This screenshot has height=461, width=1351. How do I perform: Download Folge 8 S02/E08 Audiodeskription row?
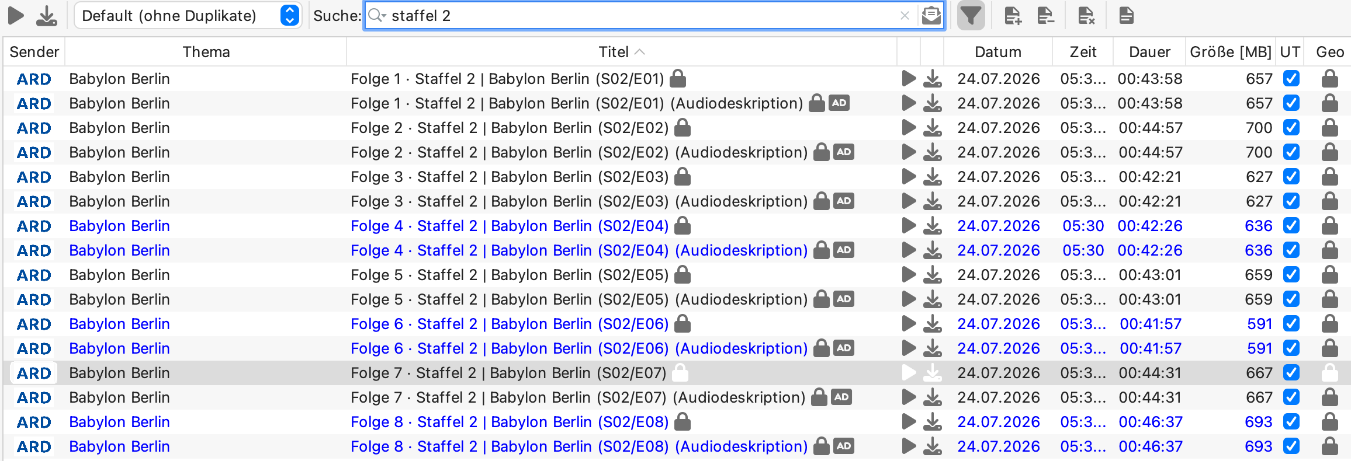[x=933, y=446]
